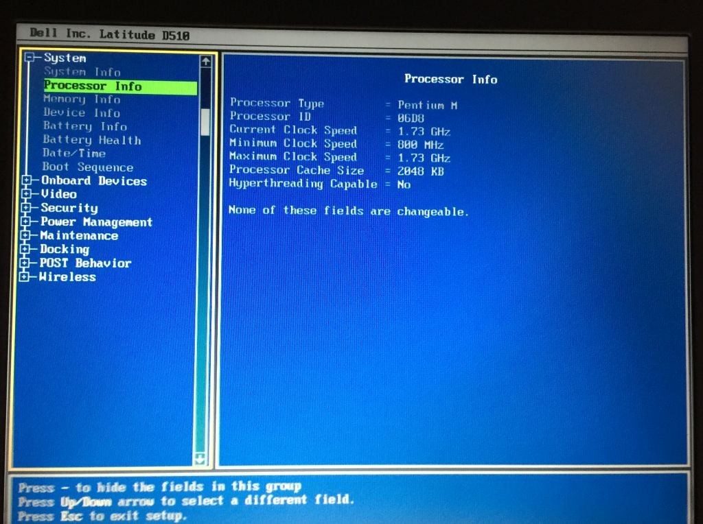
Task: Open the Battery Info entry
Action: (84, 126)
